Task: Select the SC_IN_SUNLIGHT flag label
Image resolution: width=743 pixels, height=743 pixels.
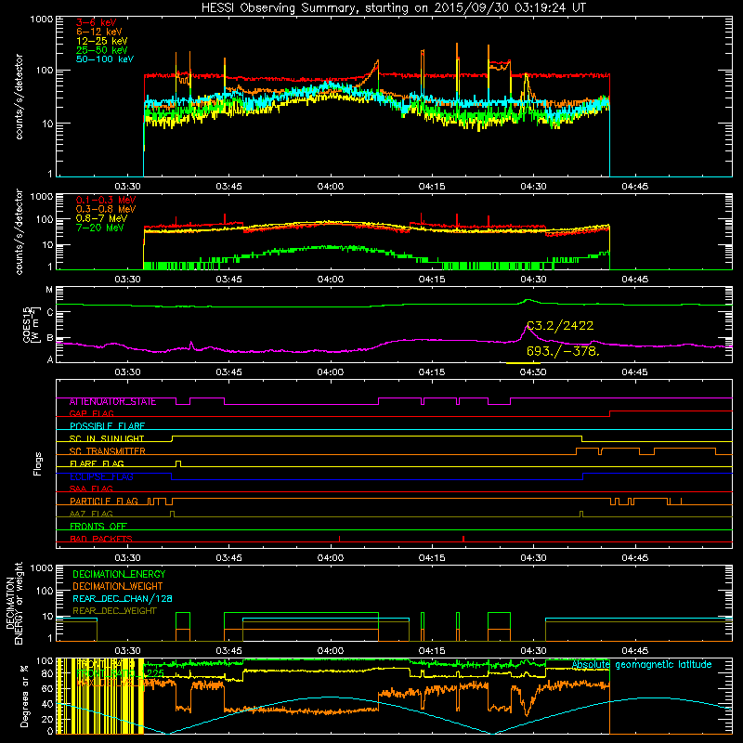Action: tap(107, 438)
